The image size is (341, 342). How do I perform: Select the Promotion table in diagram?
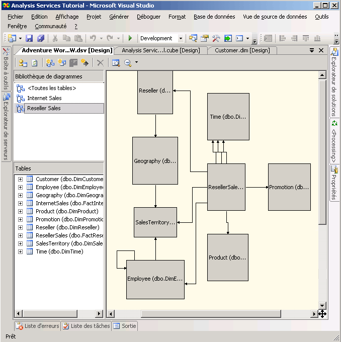289,187
